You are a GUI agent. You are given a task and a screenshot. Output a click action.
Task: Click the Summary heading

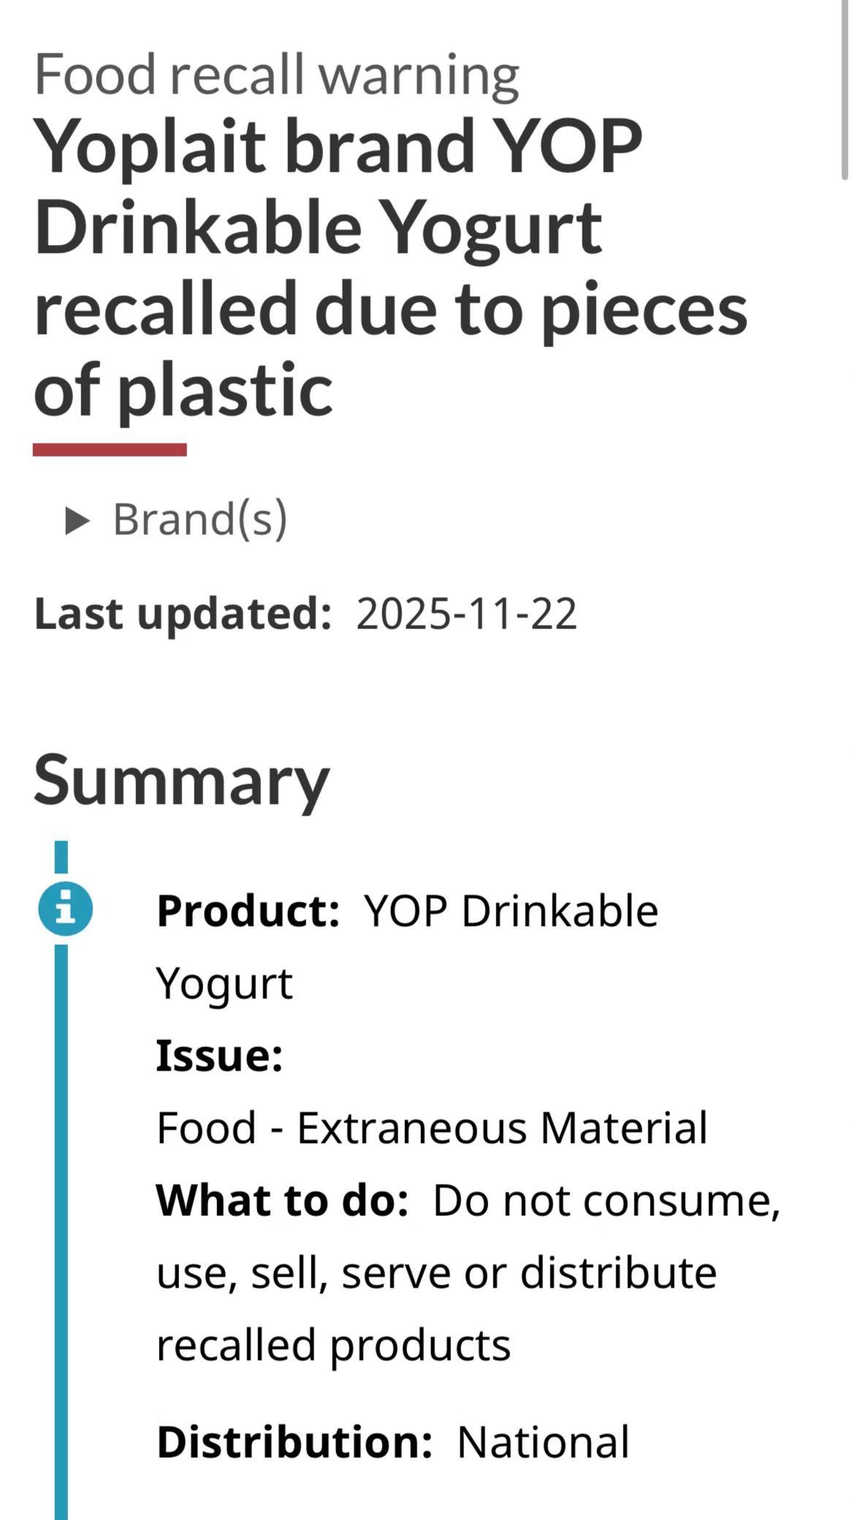click(182, 780)
